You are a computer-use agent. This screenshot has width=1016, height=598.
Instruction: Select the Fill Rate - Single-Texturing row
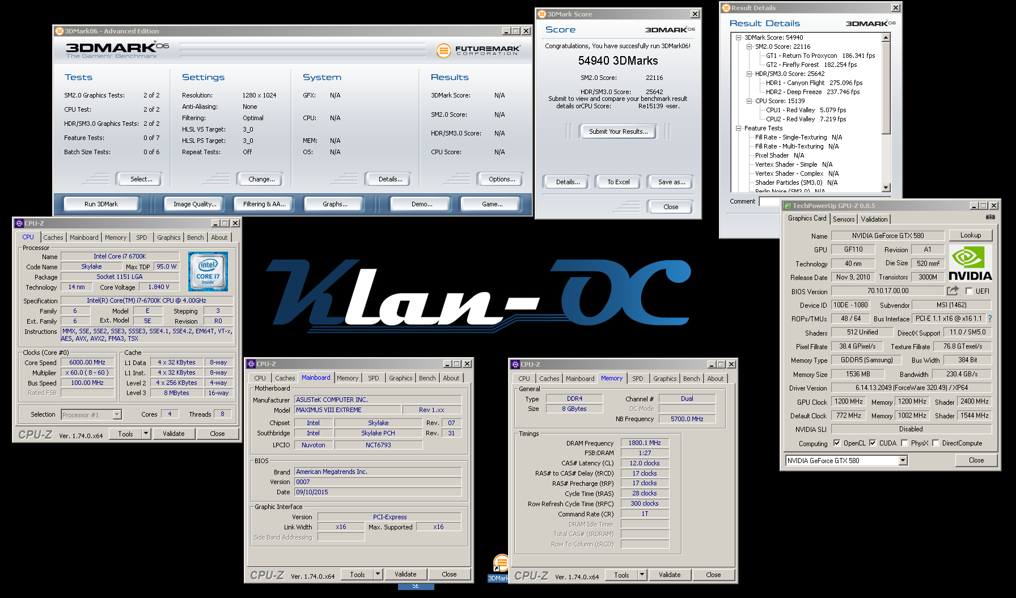click(x=798, y=137)
